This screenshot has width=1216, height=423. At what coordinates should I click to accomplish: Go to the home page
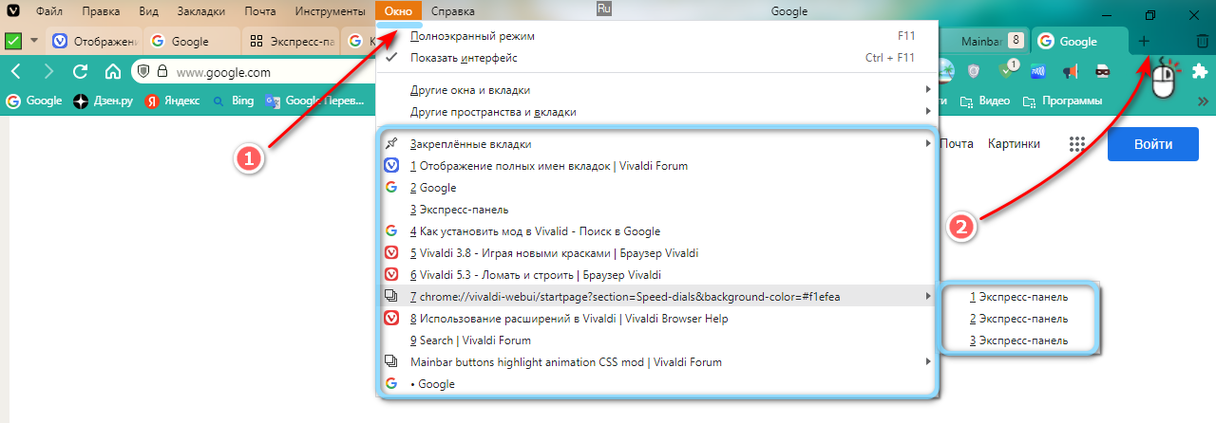coord(112,71)
